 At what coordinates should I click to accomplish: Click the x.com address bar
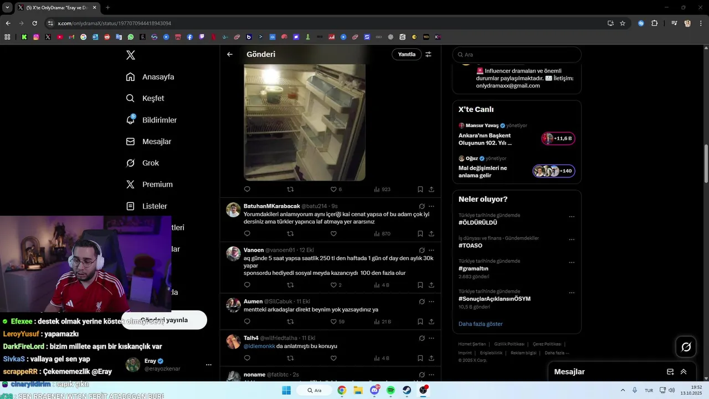click(327, 23)
